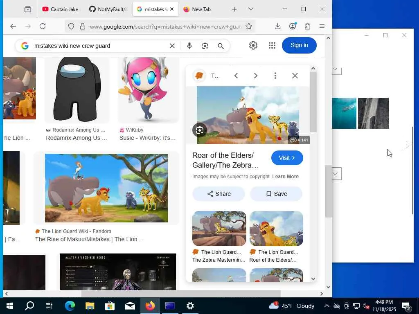Click the Share button
This screenshot has width=419, height=314.
coord(219,194)
